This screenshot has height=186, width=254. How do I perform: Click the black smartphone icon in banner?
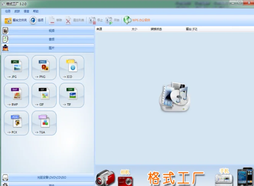(246, 177)
